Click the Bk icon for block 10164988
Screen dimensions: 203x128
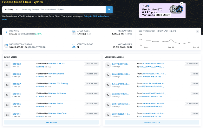pos(7,75)
